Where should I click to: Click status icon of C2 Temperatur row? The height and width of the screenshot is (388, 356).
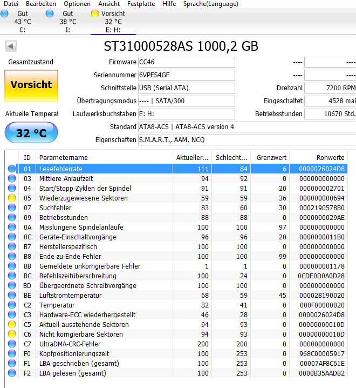(x=12, y=305)
